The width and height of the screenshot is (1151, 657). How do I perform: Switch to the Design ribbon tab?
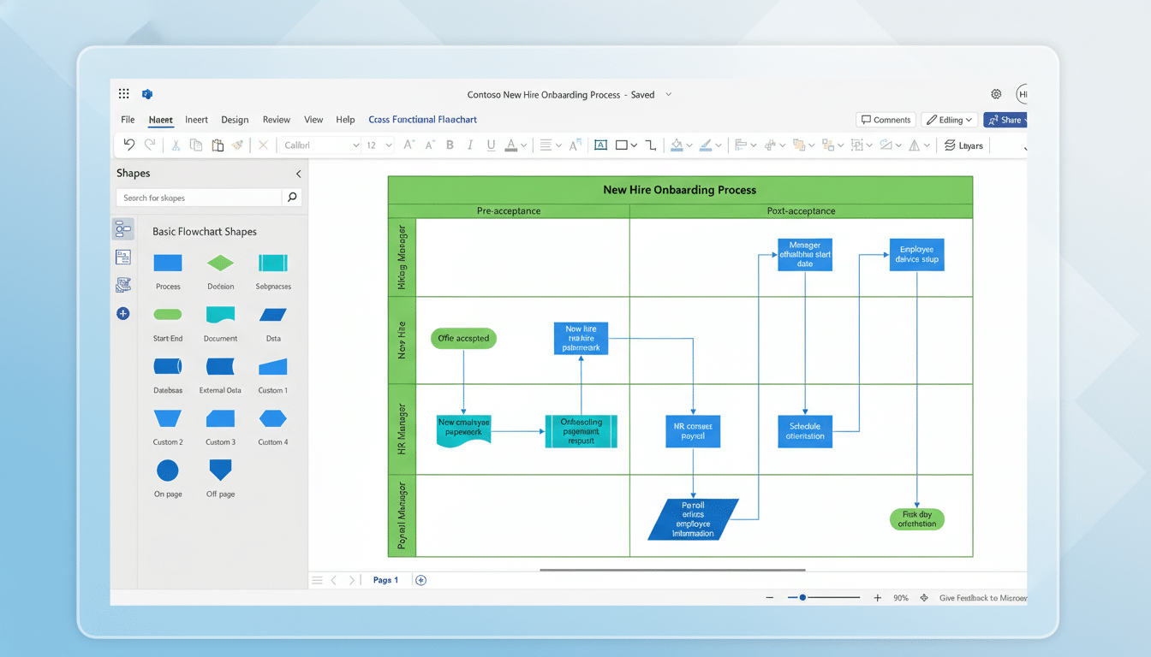235,120
